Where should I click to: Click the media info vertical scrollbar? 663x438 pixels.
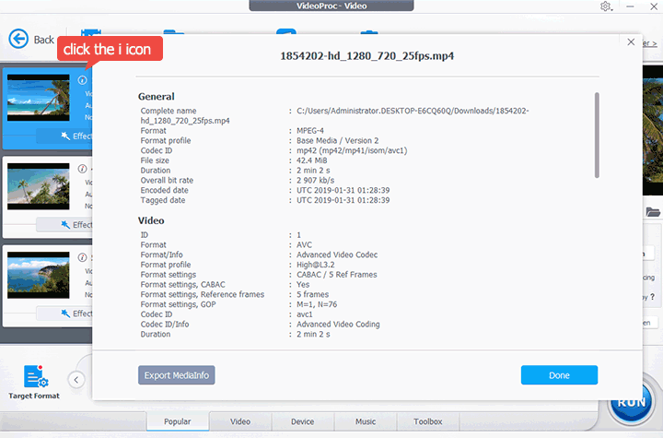click(597, 136)
